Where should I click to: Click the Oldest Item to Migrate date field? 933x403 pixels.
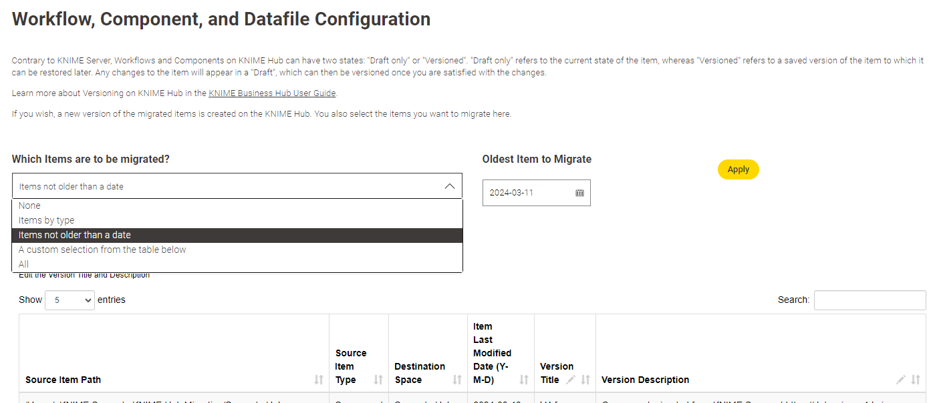(x=528, y=193)
